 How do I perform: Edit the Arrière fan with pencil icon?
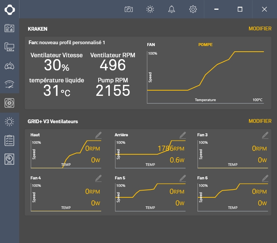183,135
